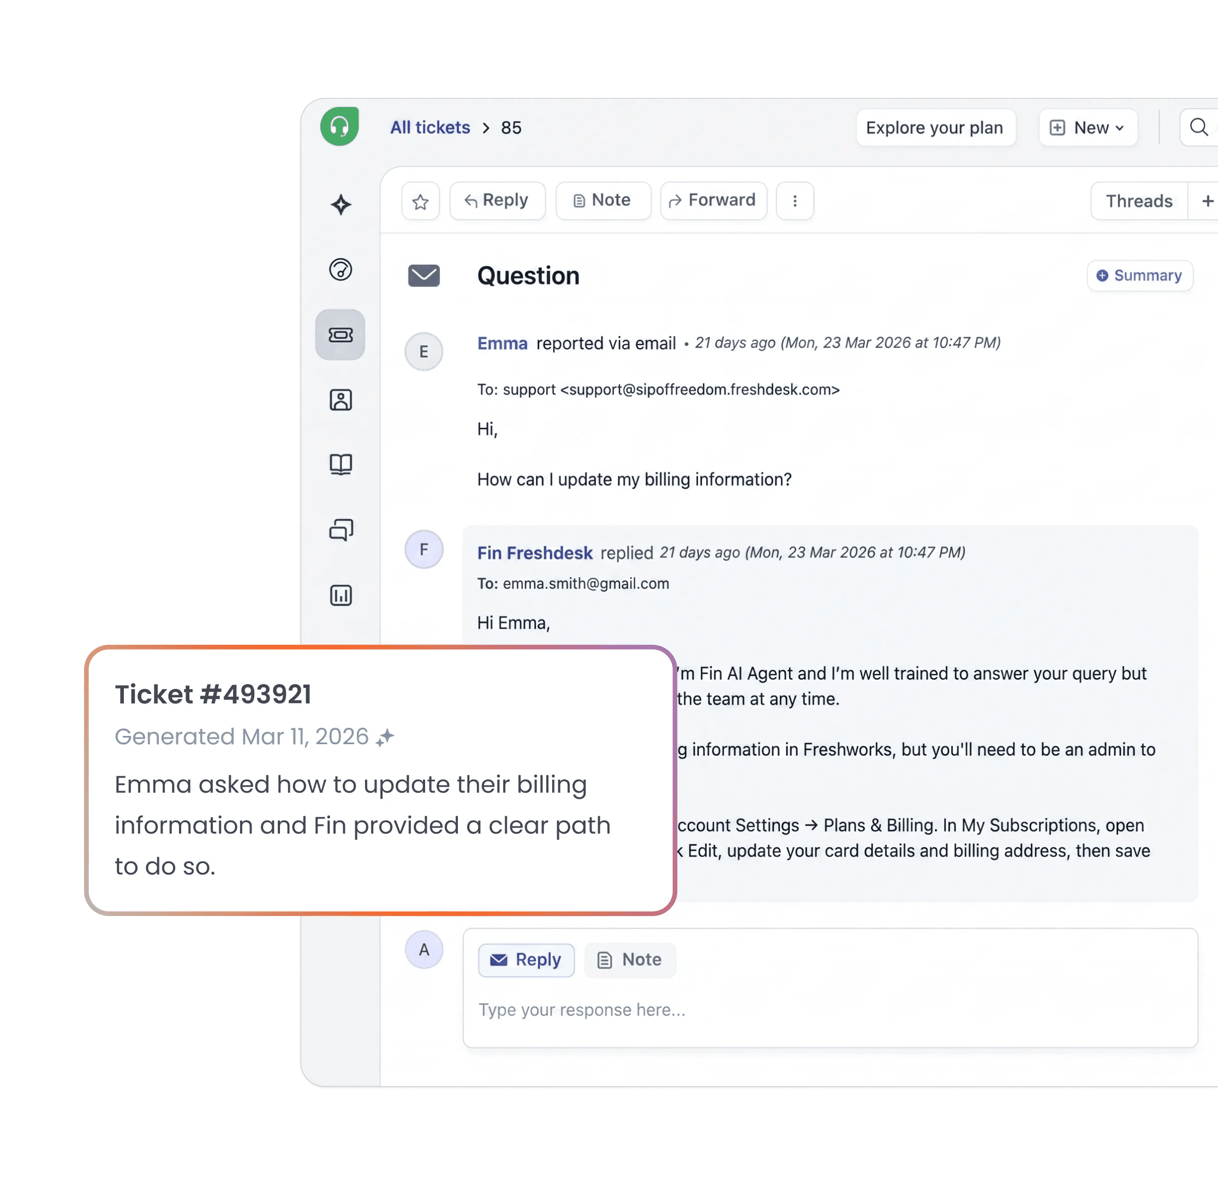
Task: Open the Contacts icon in sidebar
Action: (341, 400)
